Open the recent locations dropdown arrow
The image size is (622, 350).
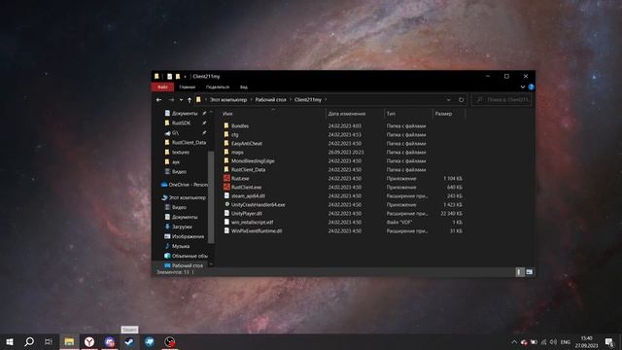click(x=181, y=100)
